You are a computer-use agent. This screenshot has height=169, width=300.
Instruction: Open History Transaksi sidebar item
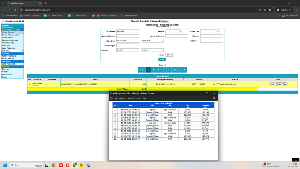tap(9, 56)
